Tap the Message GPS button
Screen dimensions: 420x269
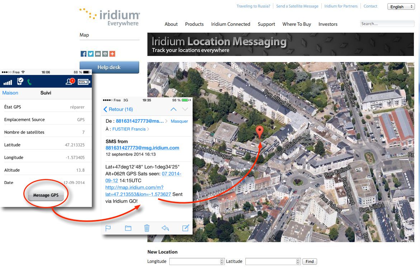[x=46, y=195]
